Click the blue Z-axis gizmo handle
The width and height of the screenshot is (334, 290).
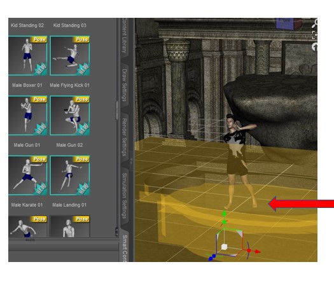[x=211, y=258]
